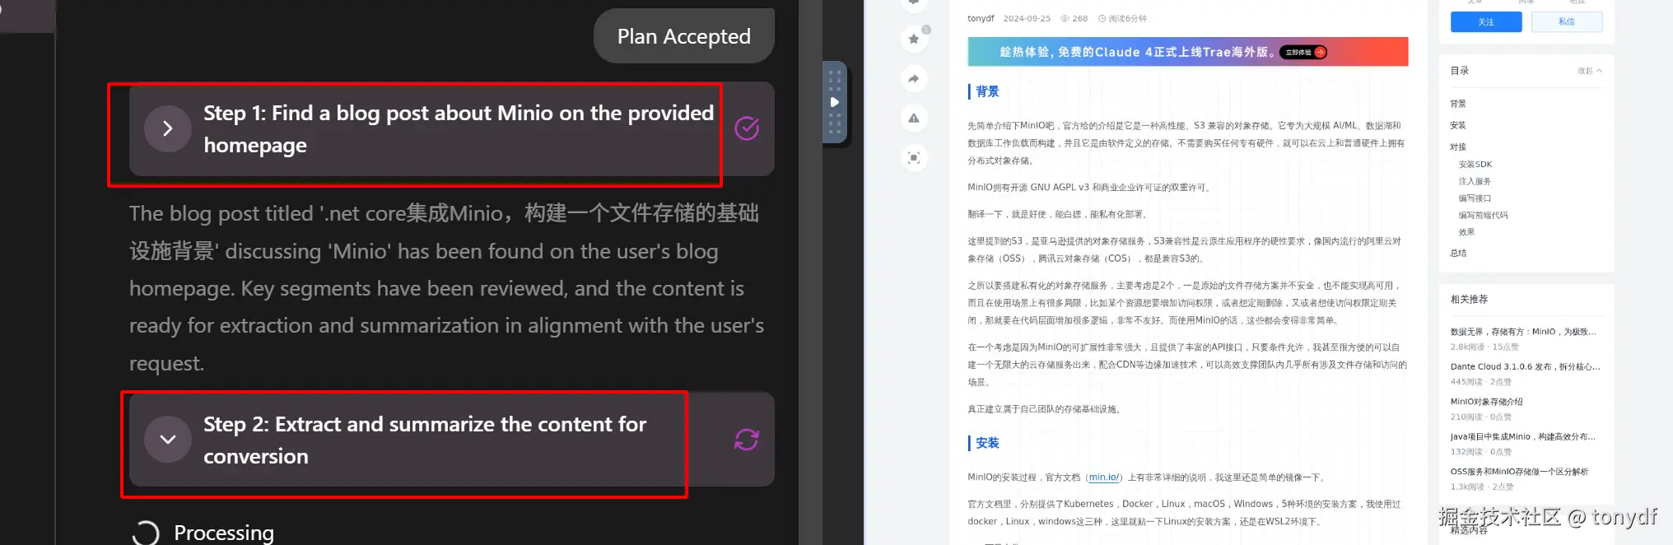Screen dimensions: 1673x545
Task: Jump to 编写接口 in table of contents
Action: (1475, 198)
